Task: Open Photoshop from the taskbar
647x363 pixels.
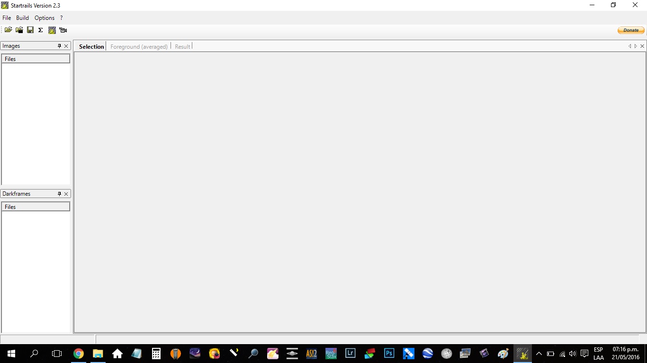Action: point(389,353)
